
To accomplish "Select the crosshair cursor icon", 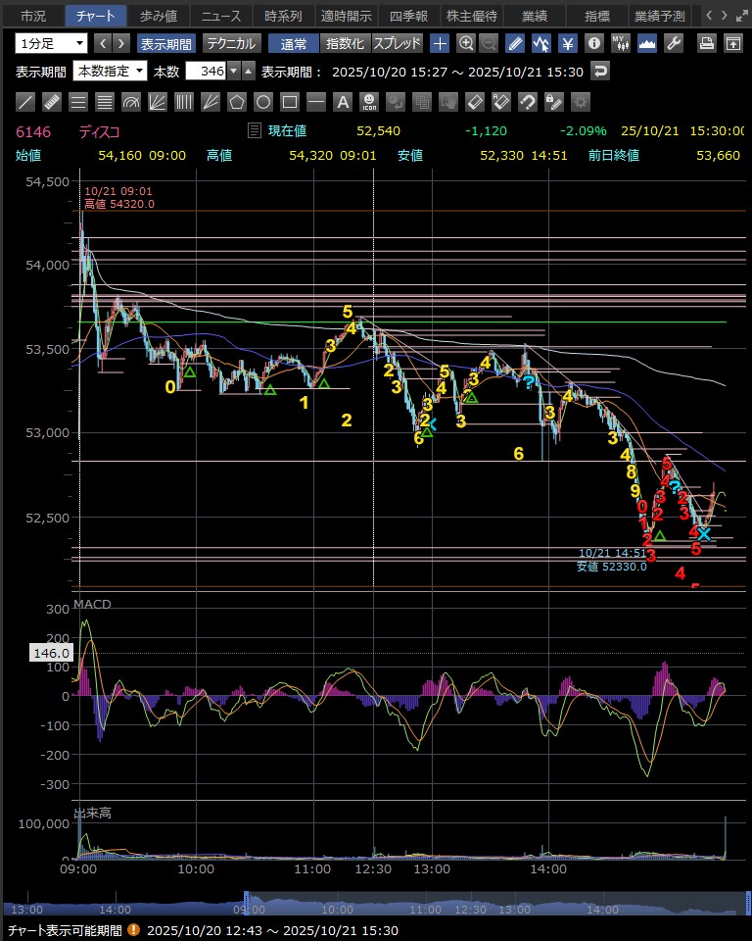I will [440, 43].
